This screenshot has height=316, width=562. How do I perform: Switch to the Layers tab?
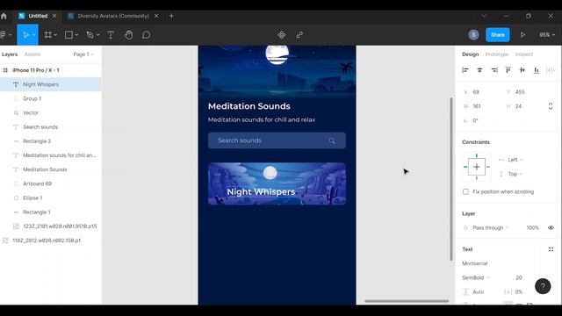click(10, 54)
